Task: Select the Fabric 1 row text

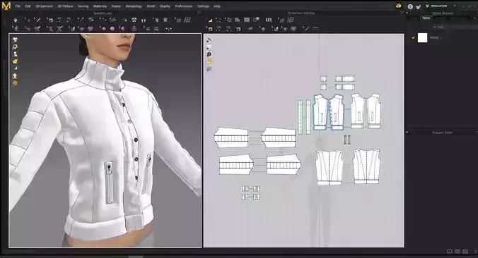Action: (436, 37)
